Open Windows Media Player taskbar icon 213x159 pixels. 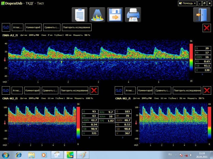click(44, 155)
